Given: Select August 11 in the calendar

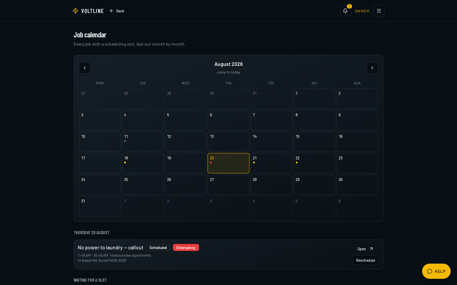Looking at the screenshot, I should coord(143,142).
